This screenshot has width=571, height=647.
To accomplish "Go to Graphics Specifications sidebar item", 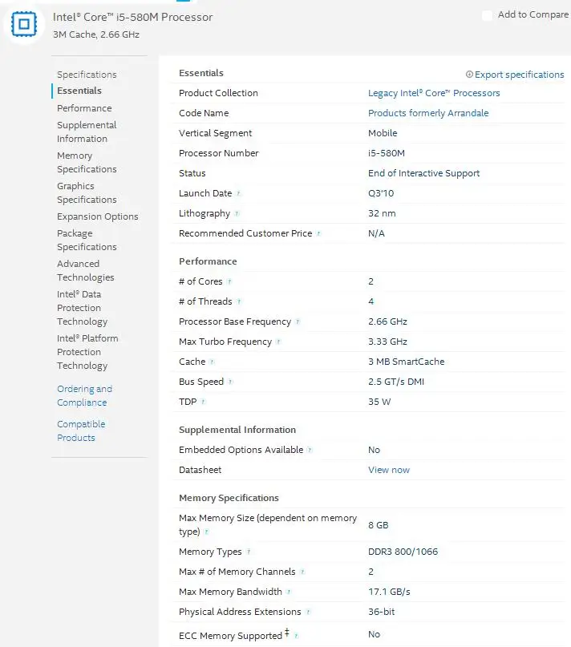I will tap(87, 192).
